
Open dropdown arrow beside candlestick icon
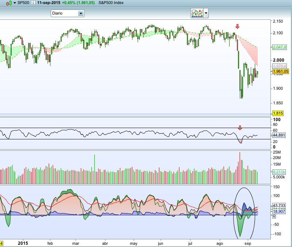pos(15,3)
